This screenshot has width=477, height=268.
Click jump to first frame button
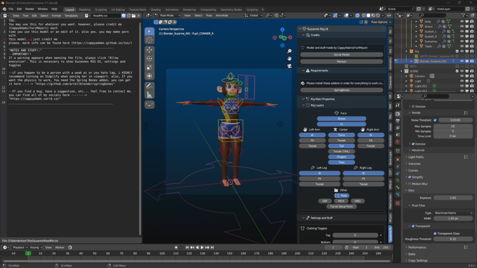[187, 247]
